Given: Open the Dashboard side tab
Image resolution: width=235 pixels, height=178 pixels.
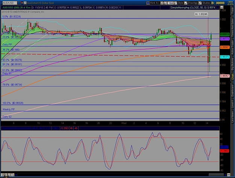Looking at the screenshot, I should (x=232, y=90).
